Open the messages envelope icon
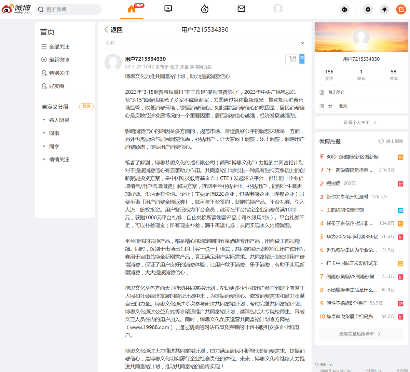410x372 pixels. click(241, 9)
